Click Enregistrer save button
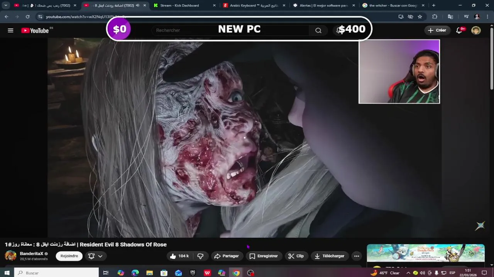Viewport: 494px width, 277px height. pyautogui.click(x=264, y=256)
